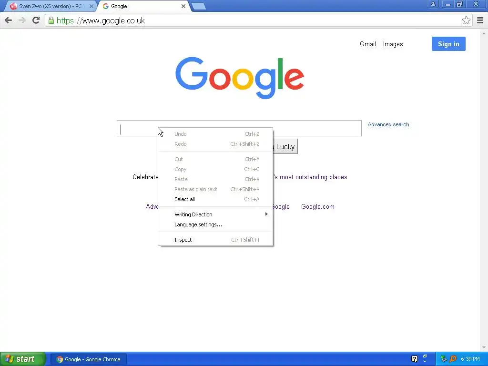Open Language settings… from context menu
Image resolution: width=488 pixels, height=366 pixels.
[215, 224]
